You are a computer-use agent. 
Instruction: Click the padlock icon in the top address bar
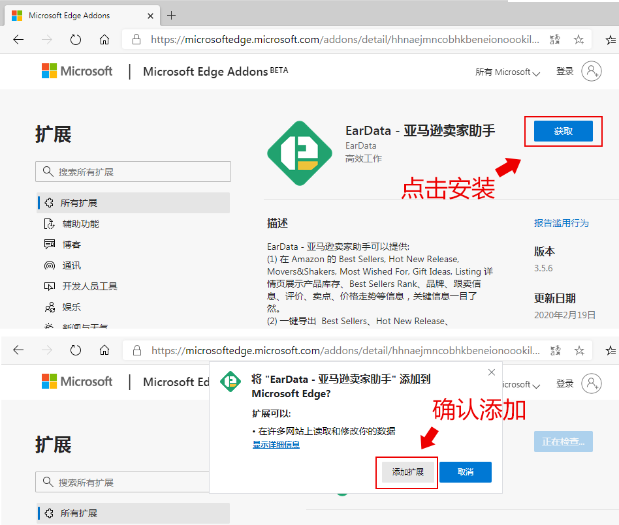[136, 39]
